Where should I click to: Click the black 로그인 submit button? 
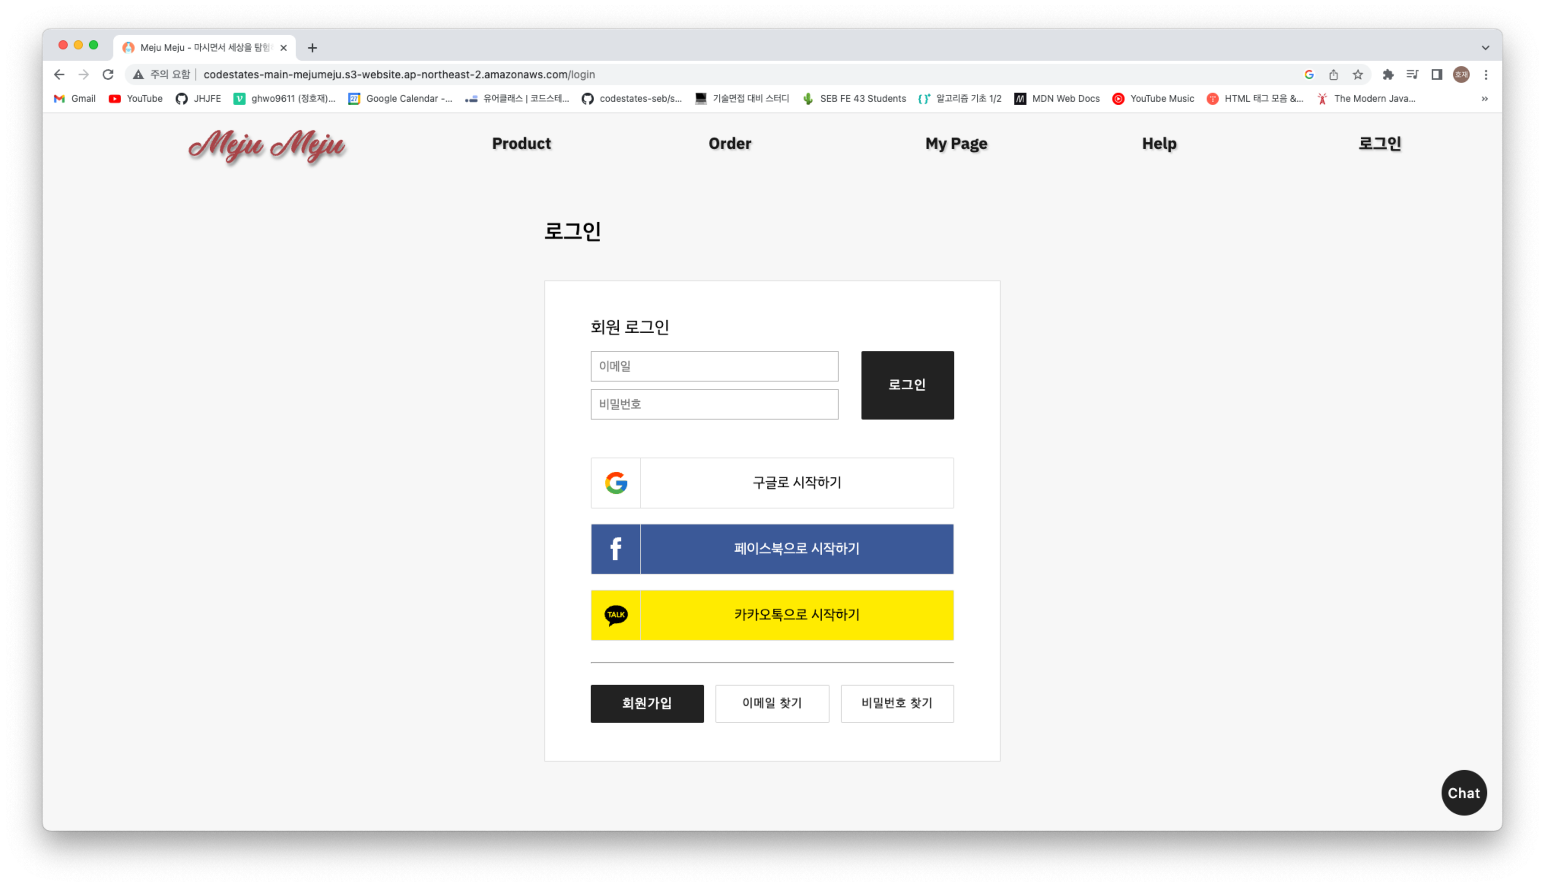coord(907,385)
